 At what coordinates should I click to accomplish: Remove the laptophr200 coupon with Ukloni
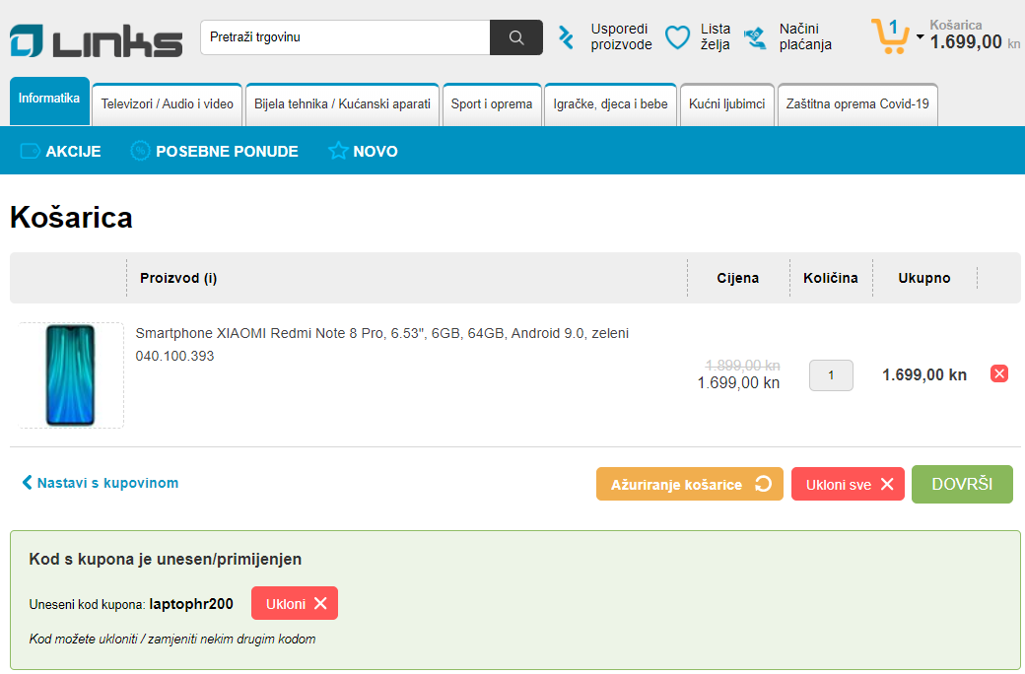[x=295, y=603]
